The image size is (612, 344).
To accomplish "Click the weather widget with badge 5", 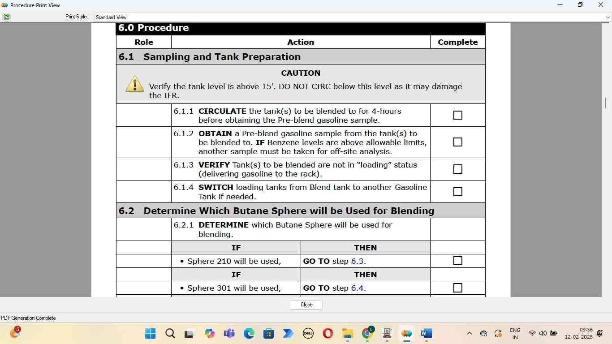I will [x=15, y=333].
